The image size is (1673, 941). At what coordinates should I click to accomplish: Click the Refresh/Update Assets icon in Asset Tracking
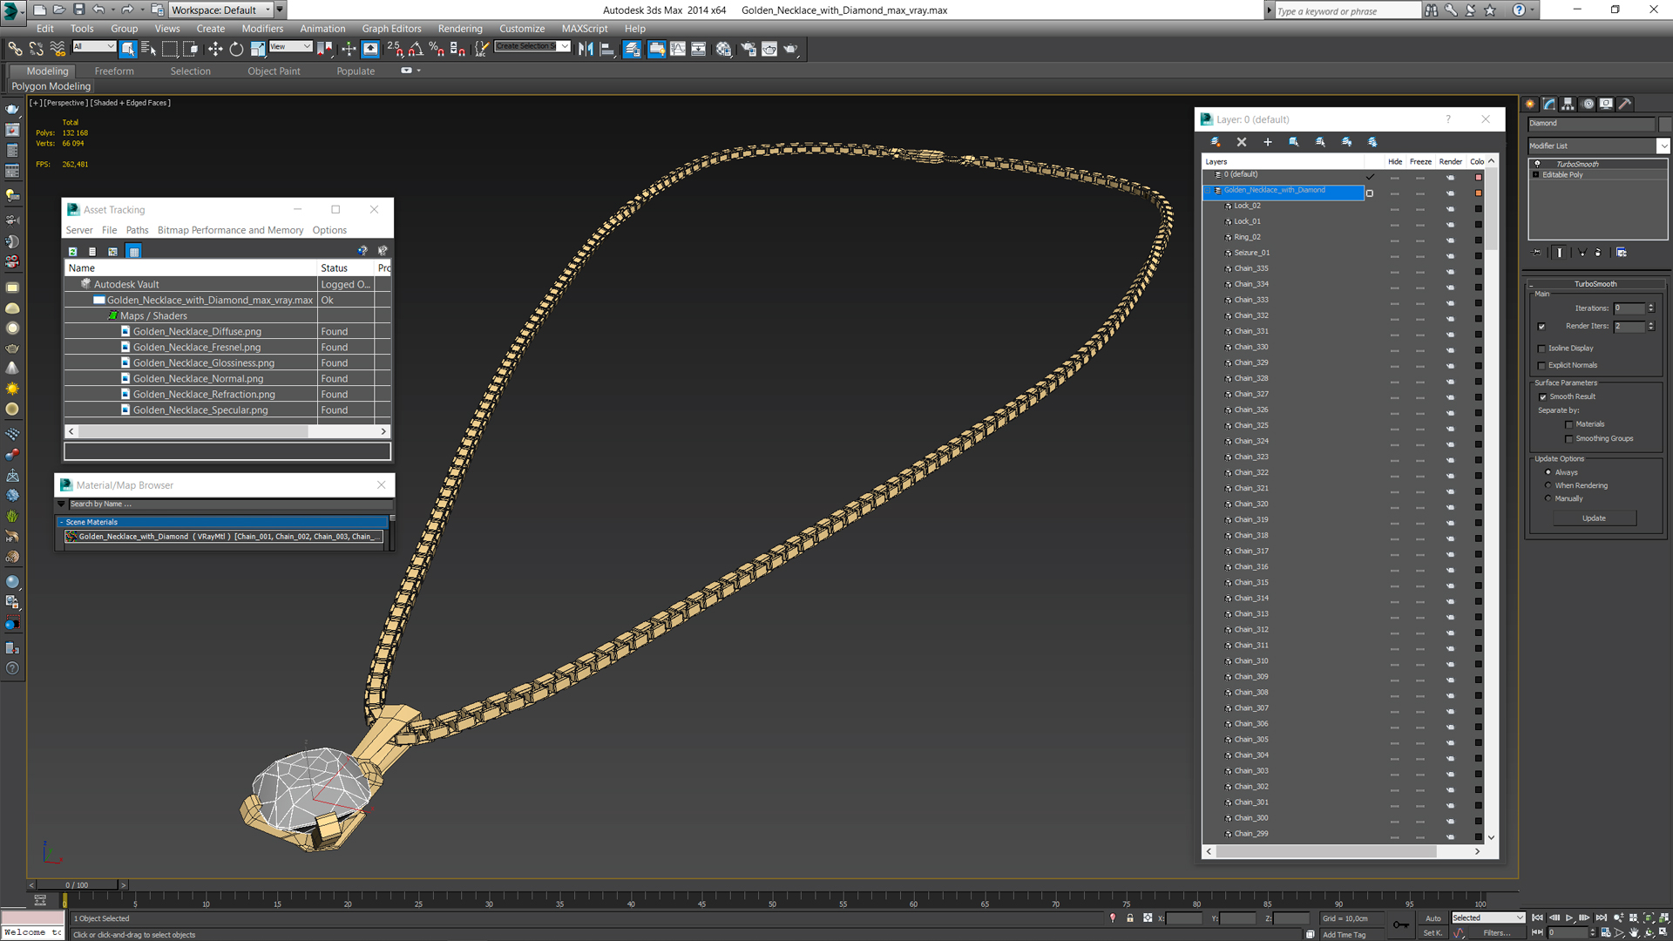pos(72,250)
